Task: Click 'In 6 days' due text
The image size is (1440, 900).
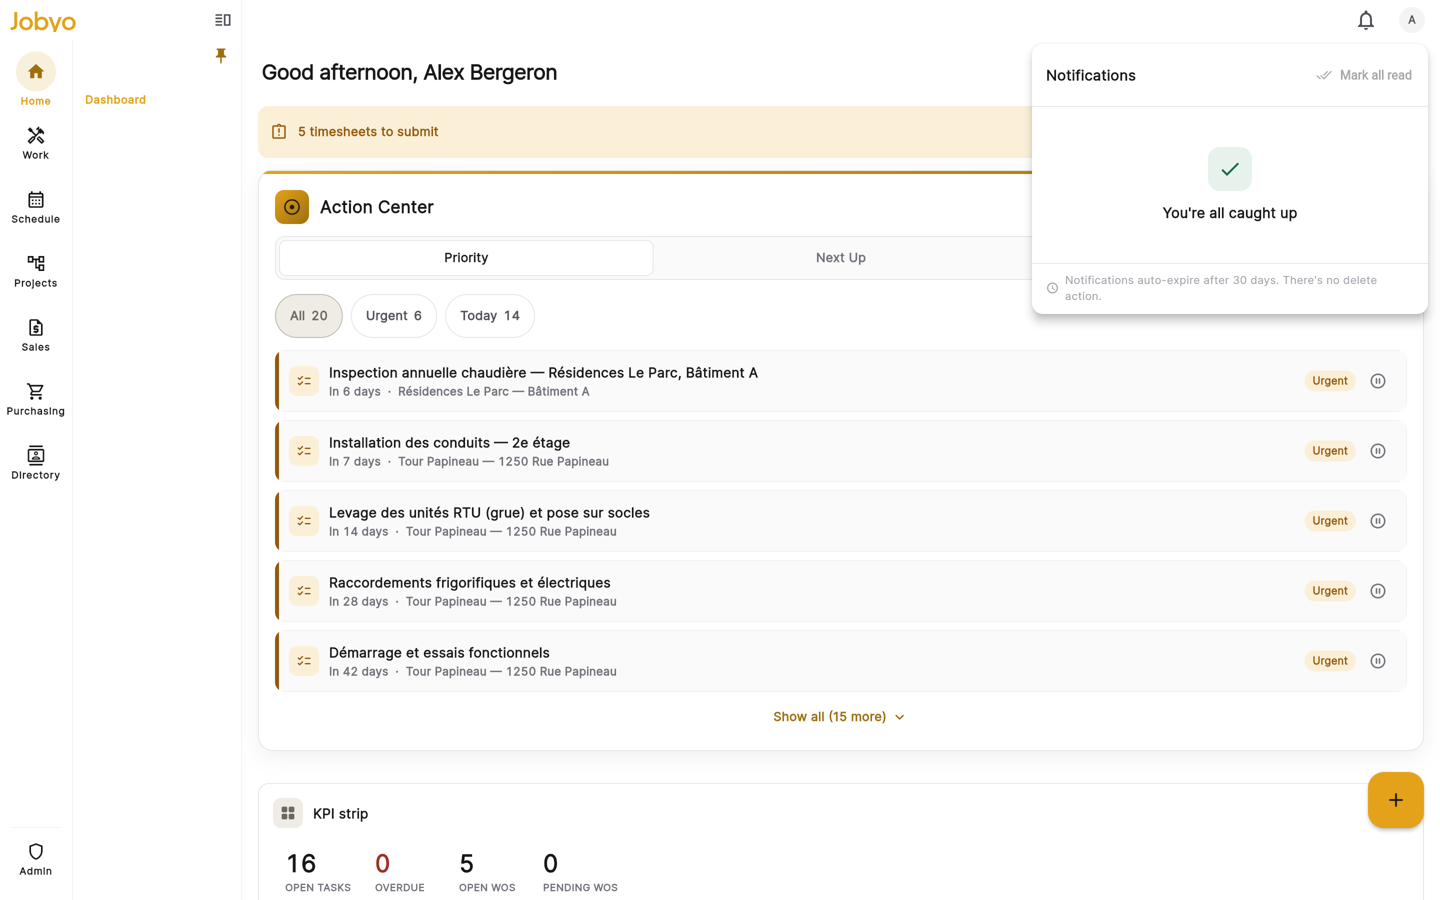Action: click(x=354, y=391)
